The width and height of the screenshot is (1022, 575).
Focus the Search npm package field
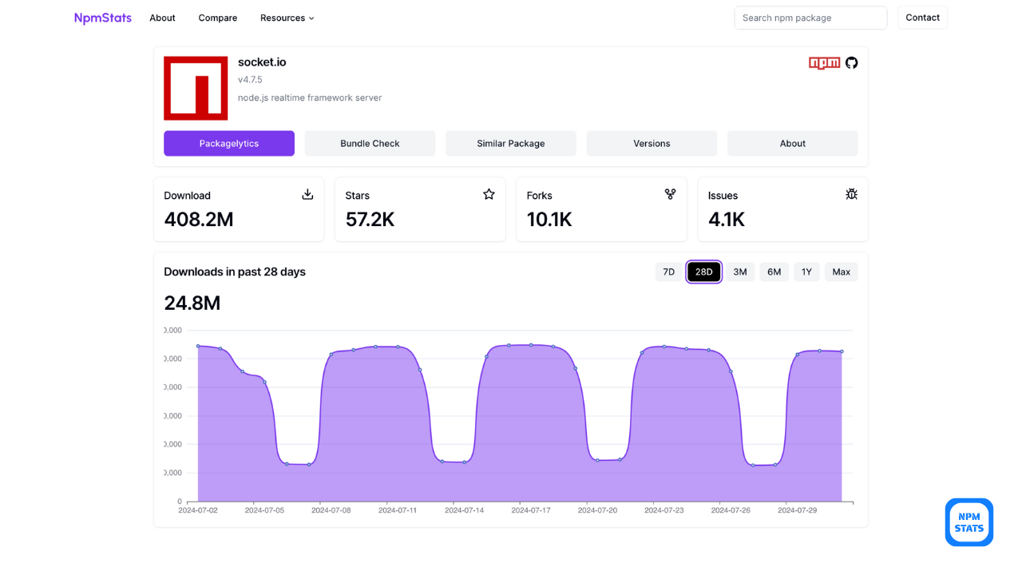810,18
